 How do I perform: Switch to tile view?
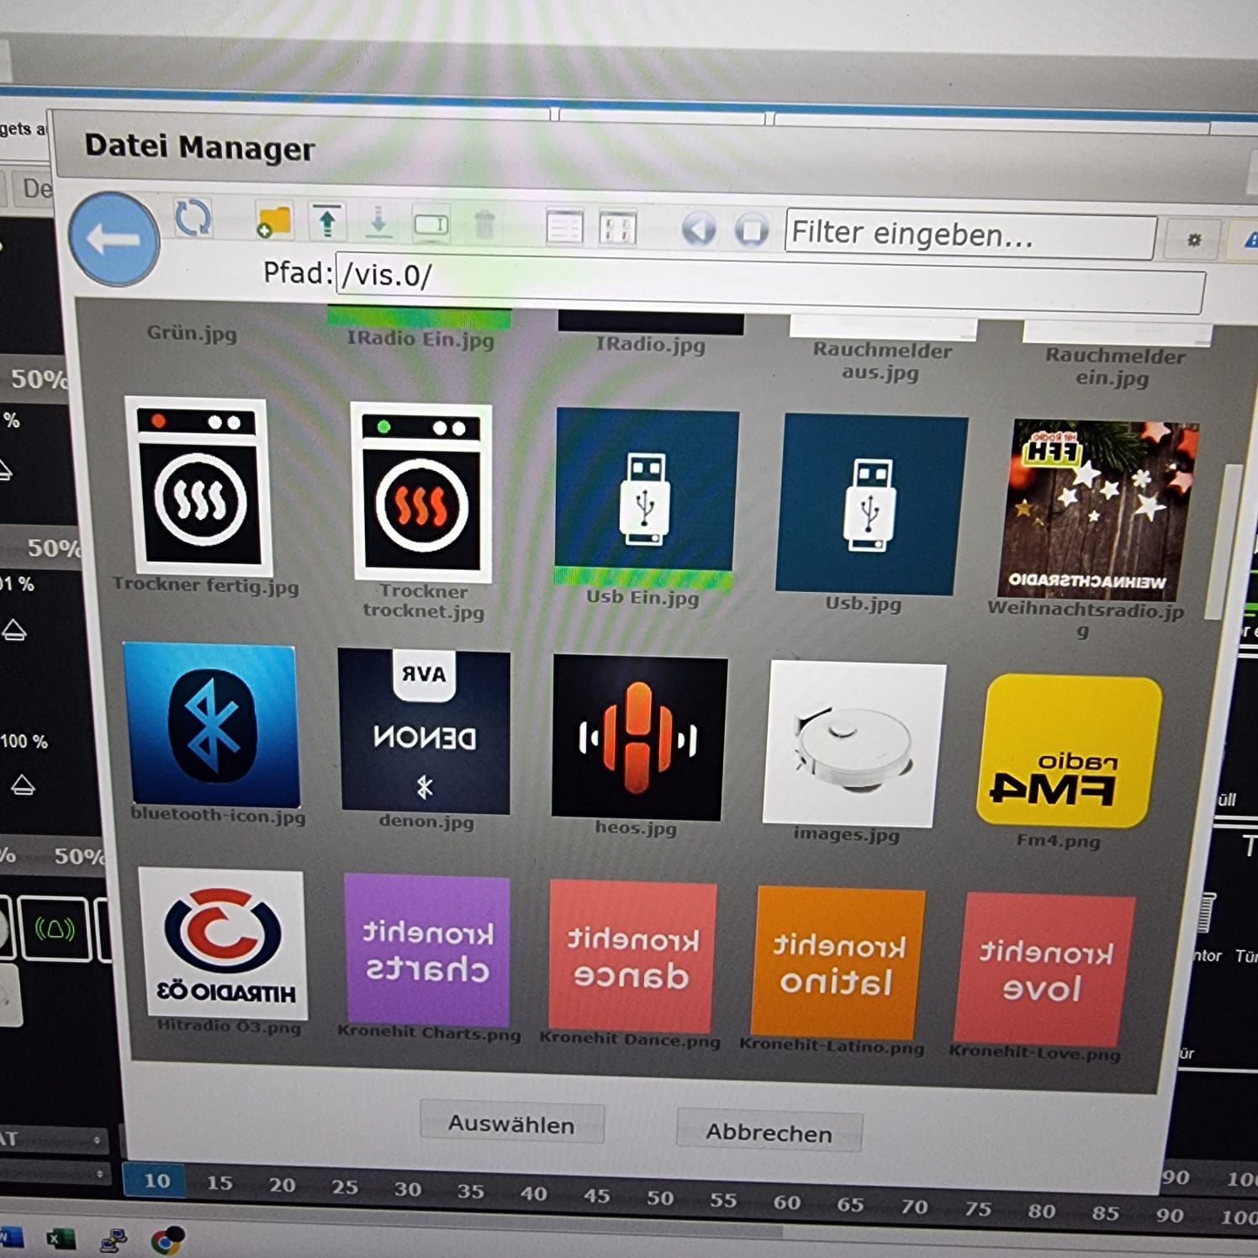pyautogui.click(x=617, y=228)
